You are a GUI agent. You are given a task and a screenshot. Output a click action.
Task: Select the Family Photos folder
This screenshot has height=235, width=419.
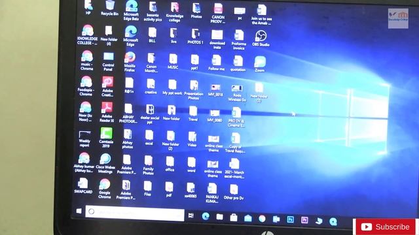tap(149, 165)
